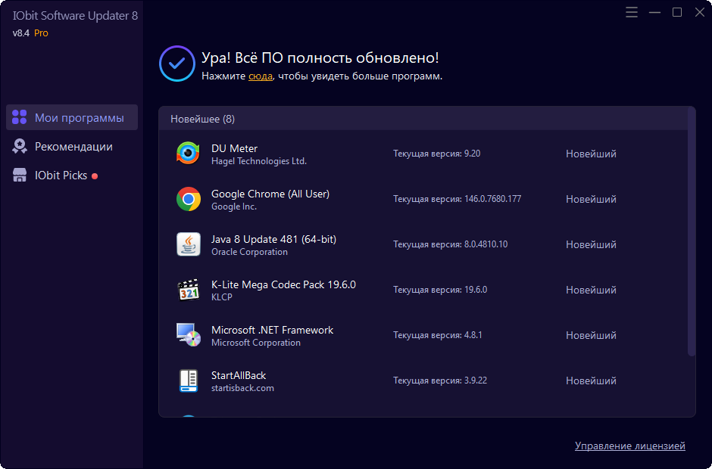712x469 pixels.
Task: Open the hamburger menu in title bar
Action: 632,12
